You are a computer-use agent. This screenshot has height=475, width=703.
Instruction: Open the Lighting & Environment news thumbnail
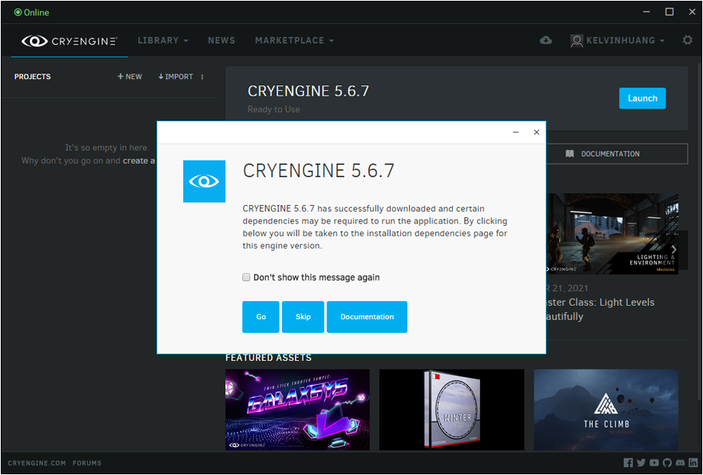[613, 233]
